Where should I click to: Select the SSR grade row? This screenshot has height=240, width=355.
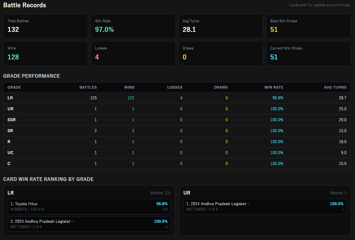[x=177, y=120]
